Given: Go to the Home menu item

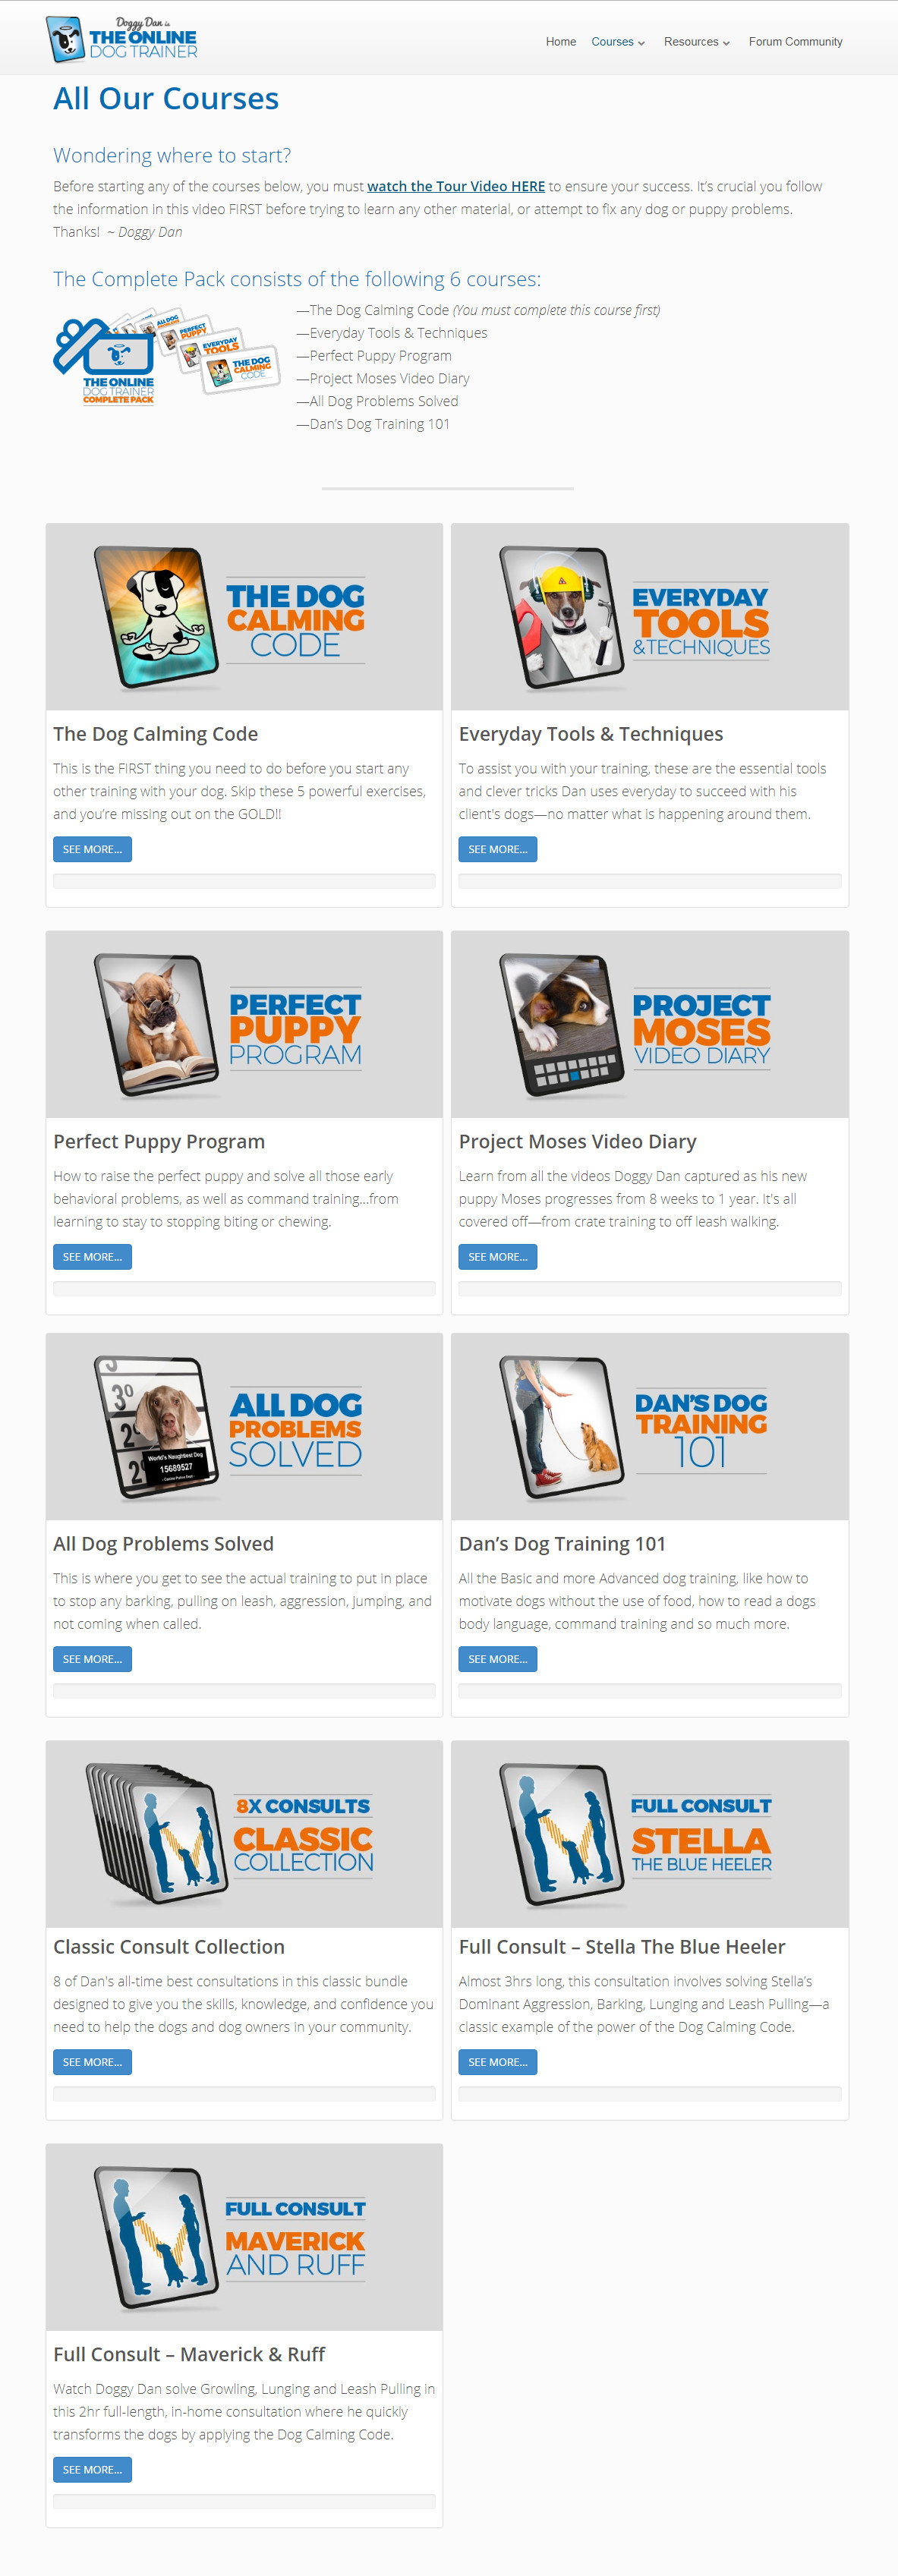Looking at the screenshot, I should (561, 42).
